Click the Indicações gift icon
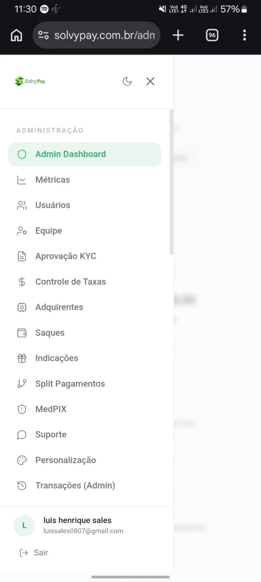The width and height of the screenshot is (261, 582). coord(22,358)
